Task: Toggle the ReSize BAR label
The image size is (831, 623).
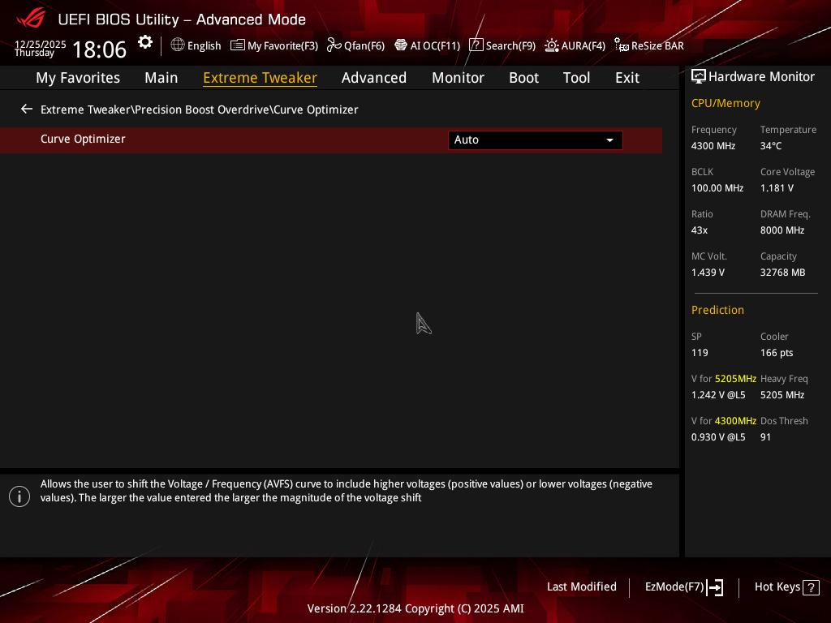Action: coord(657,46)
